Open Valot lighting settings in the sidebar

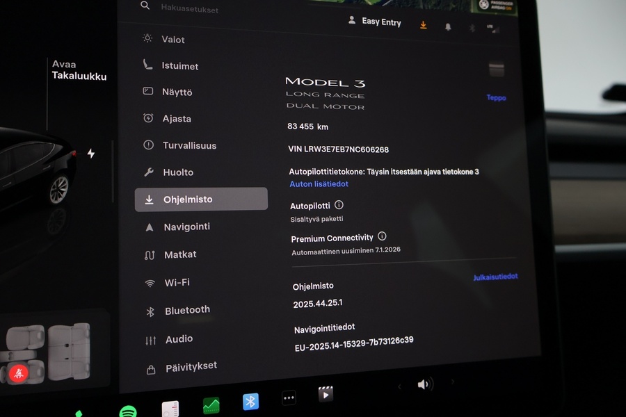click(172, 40)
